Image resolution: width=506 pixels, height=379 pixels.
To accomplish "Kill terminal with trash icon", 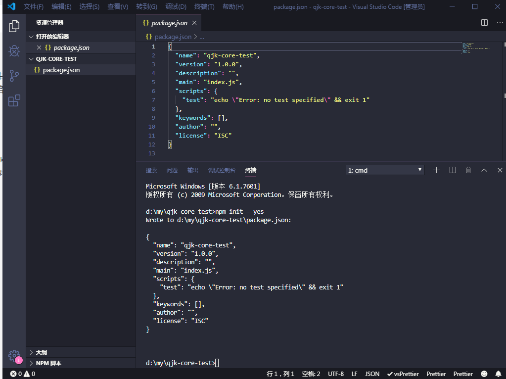I will pyautogui.click(x=468, y=170).
